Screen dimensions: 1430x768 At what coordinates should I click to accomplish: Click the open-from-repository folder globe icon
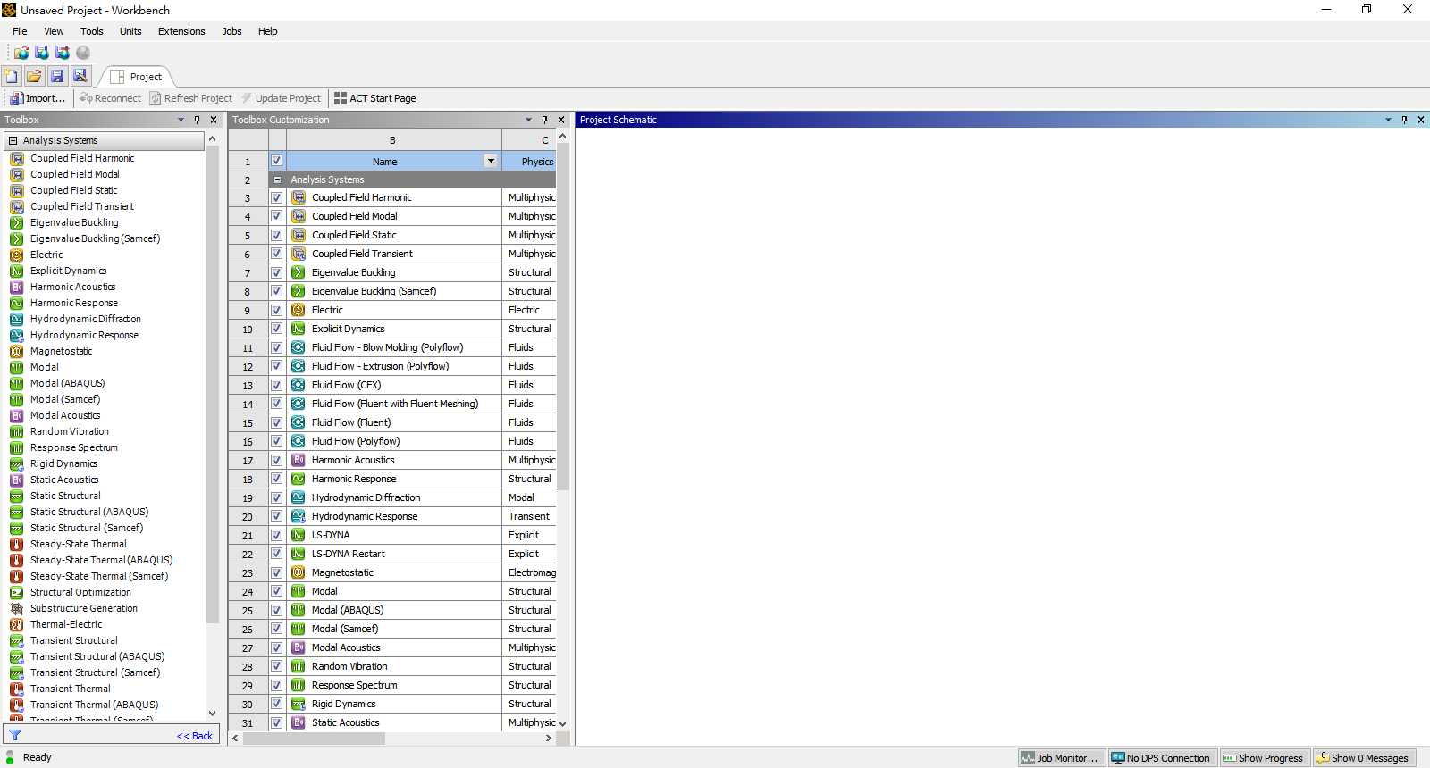(x=21, y=53)
